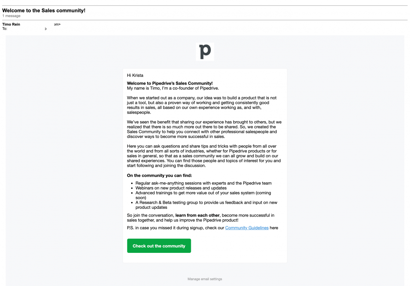Click the Check out the community button
This screenshot has width=410, height=286.
pos(159,246)
